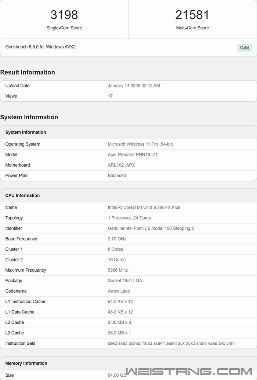257x380 pixels.
Task: Click the Result Information heading
Action: (x=28, y=72)
